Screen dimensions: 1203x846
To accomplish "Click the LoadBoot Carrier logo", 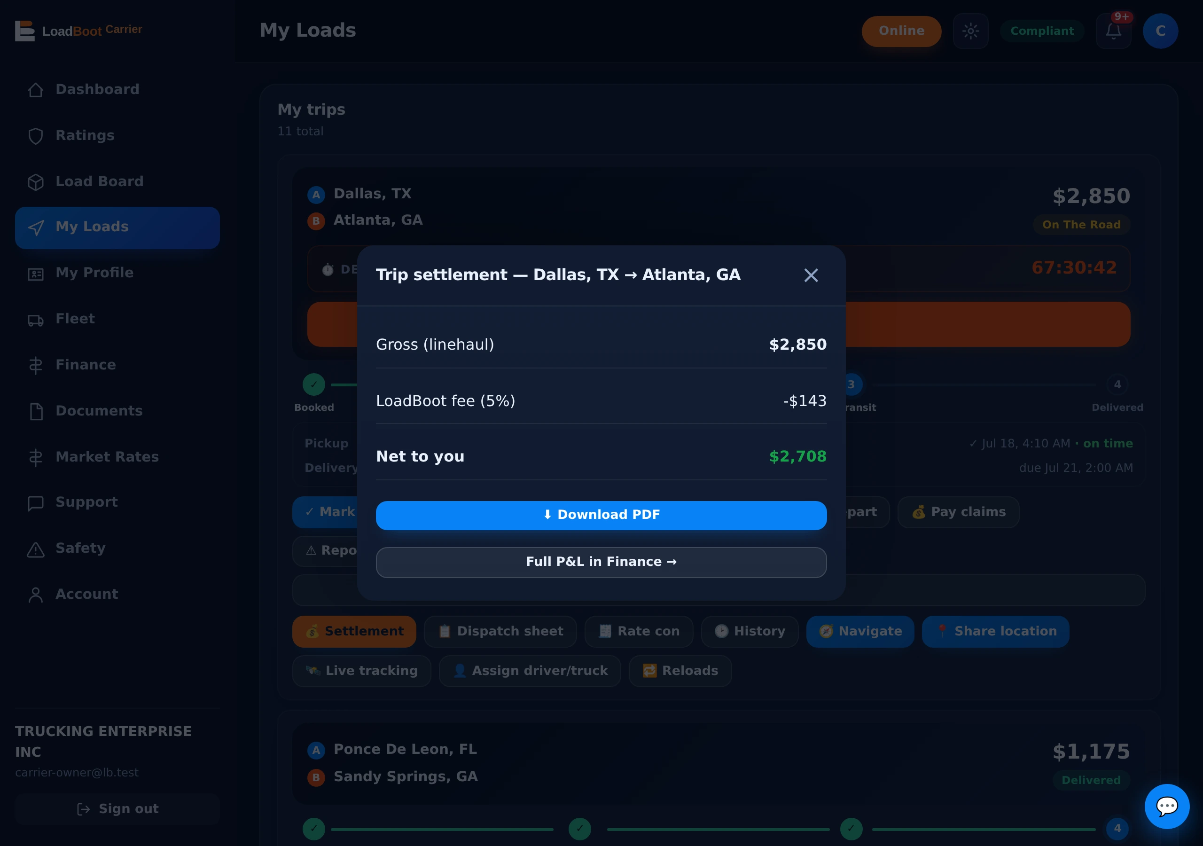I will [x=78, y=31].
